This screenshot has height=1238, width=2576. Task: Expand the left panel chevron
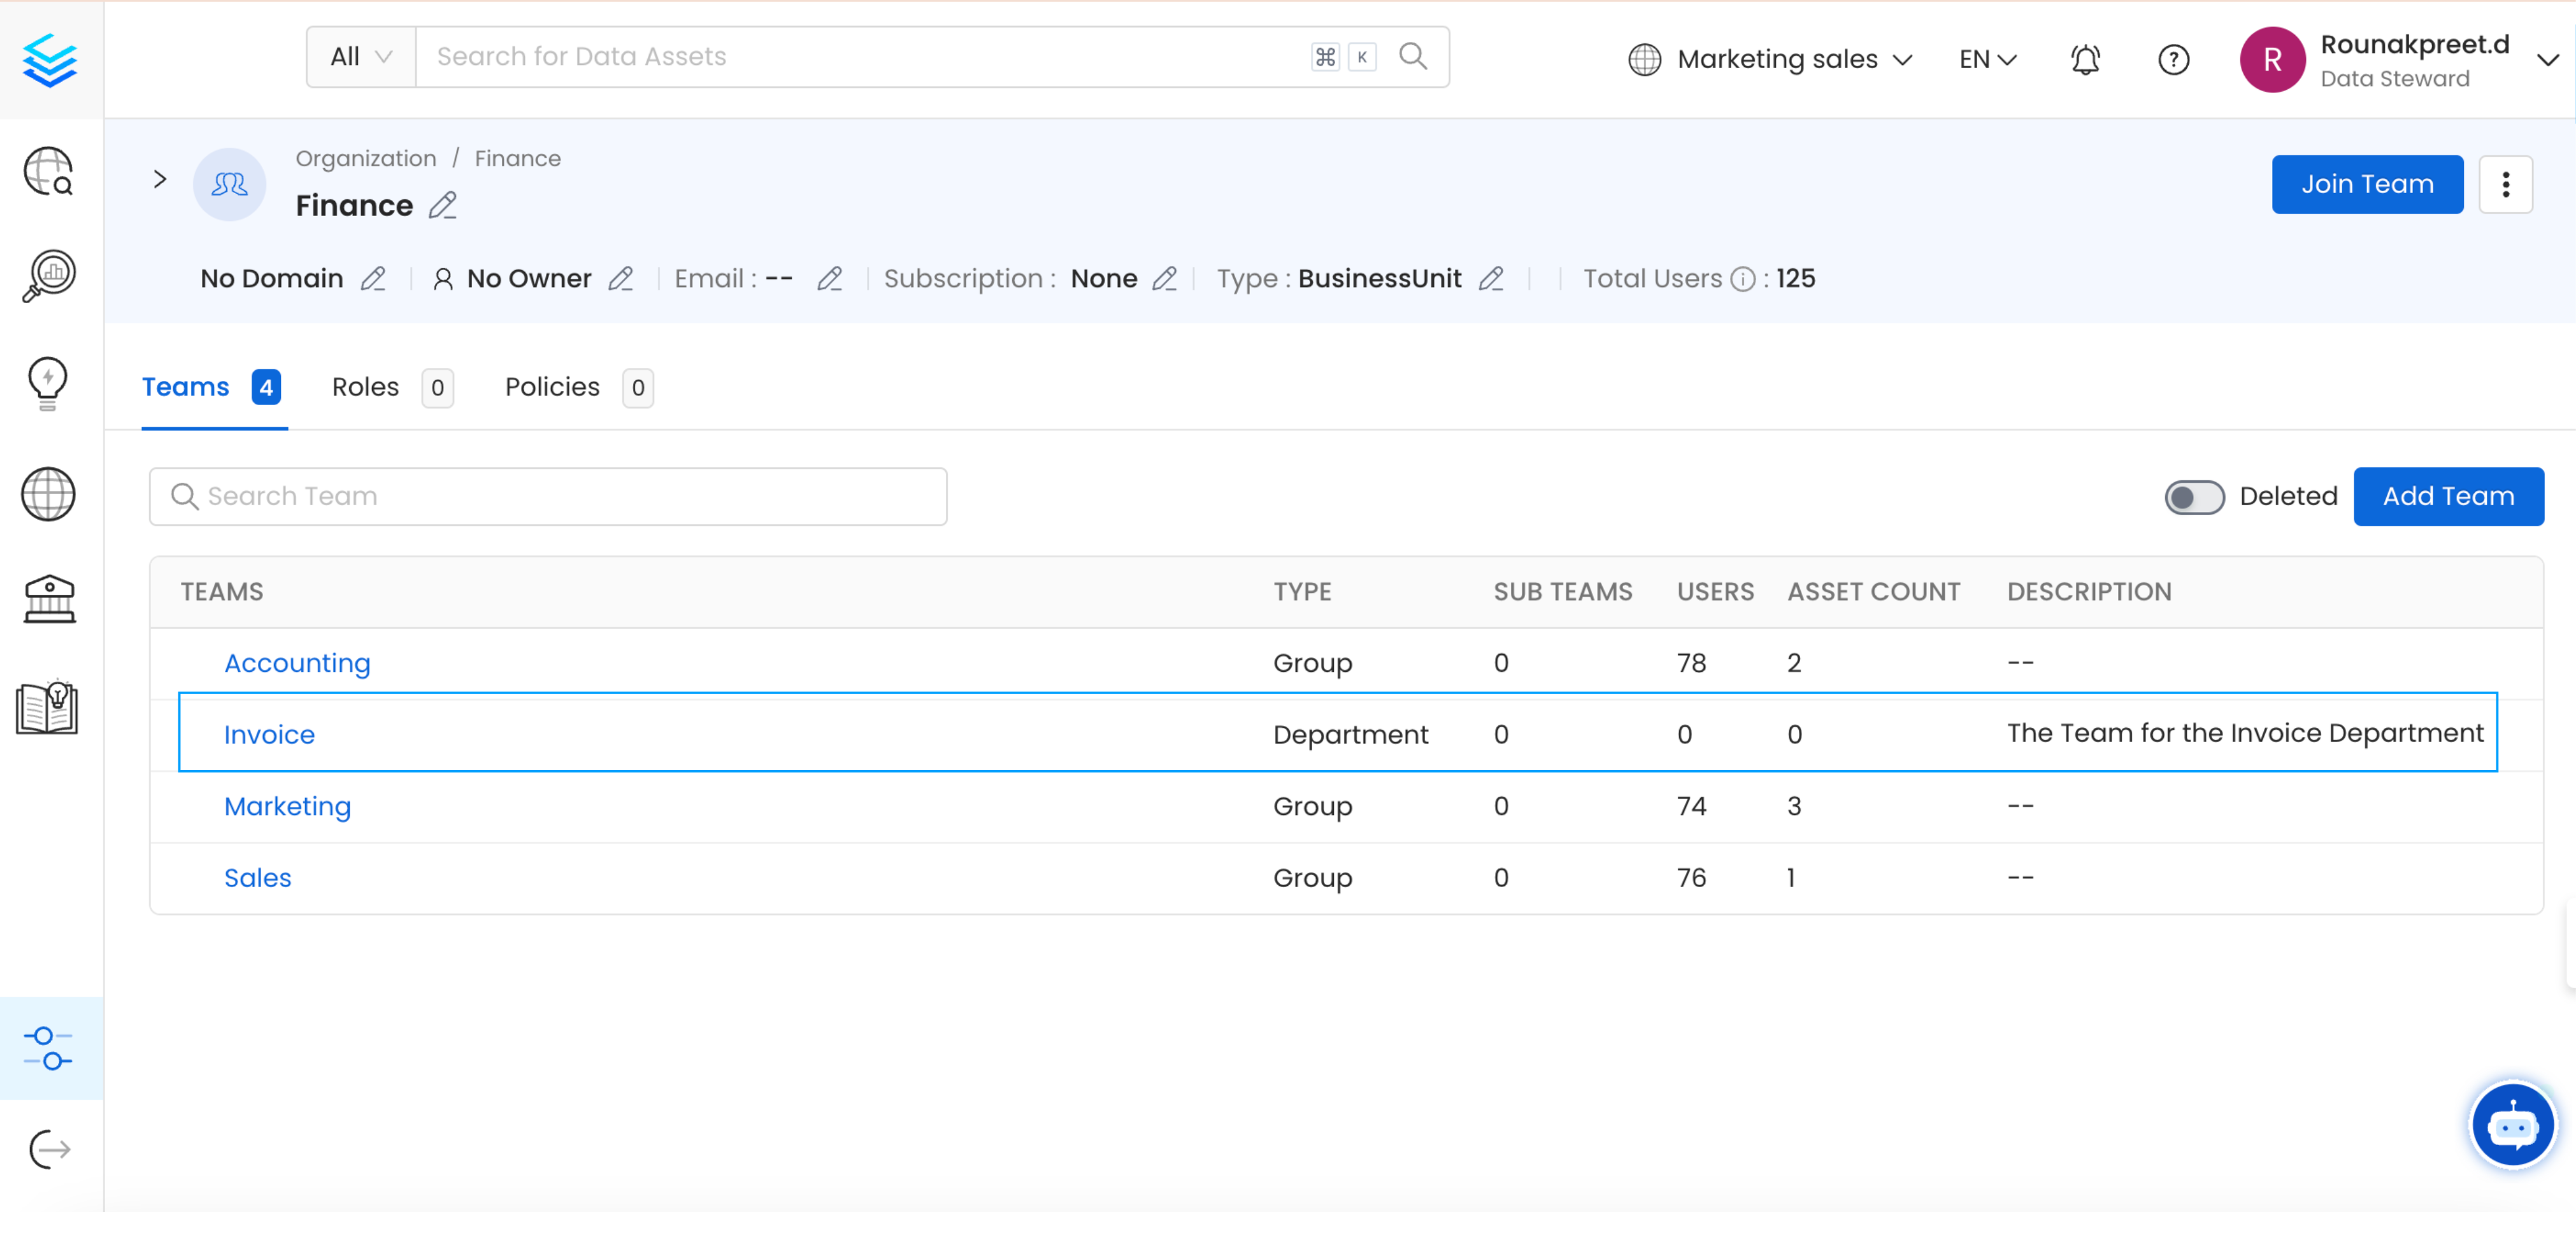pyautogui.click(x=160, y=179)
